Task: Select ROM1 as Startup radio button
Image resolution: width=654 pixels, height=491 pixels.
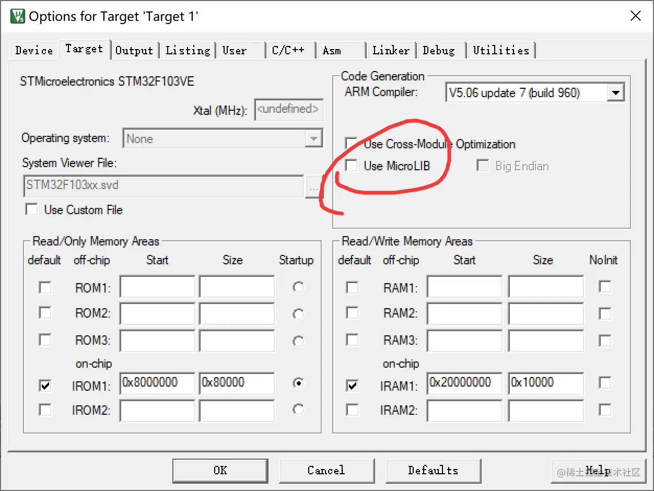Action: pos(298,287)
